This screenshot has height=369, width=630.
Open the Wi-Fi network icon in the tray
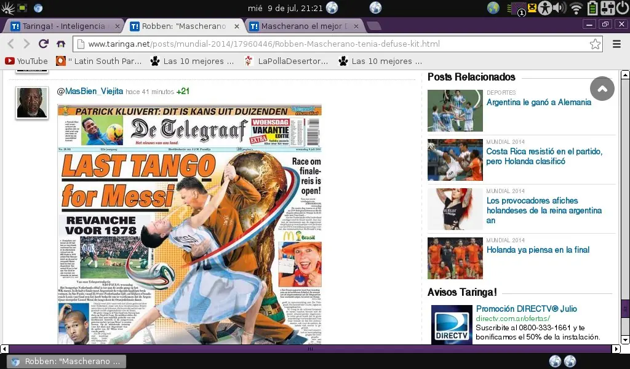click(576, 8)
